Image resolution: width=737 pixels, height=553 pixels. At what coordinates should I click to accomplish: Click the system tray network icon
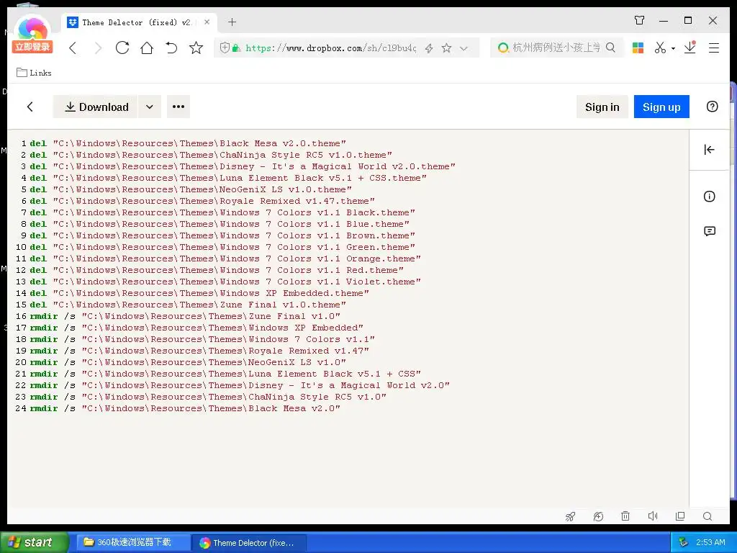[x=684, y=542]
